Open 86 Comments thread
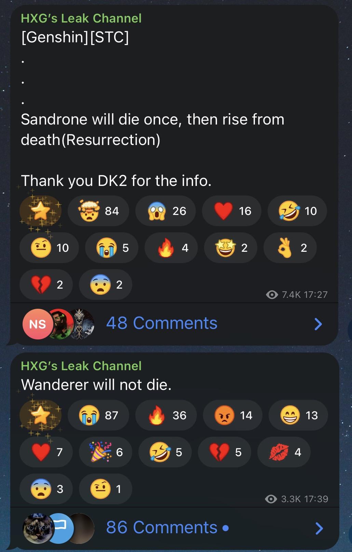Screen dimensions: 352x552 point(162,527)
